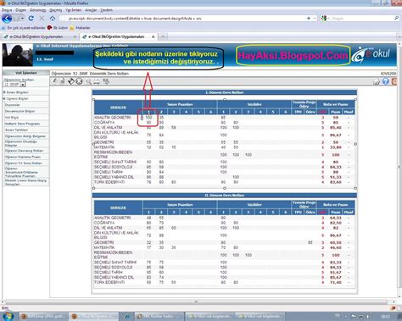
Task: Reload the page with the refresh icon
Action: [31, 19]
